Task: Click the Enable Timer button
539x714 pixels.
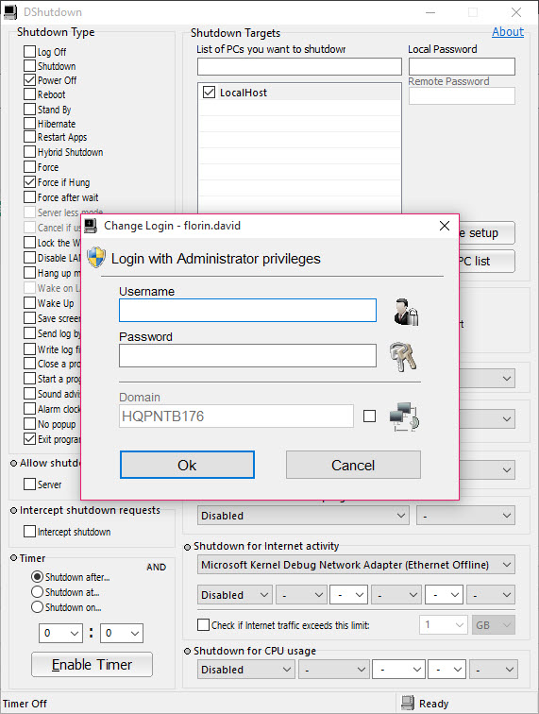Action: [x=92, y=664]
